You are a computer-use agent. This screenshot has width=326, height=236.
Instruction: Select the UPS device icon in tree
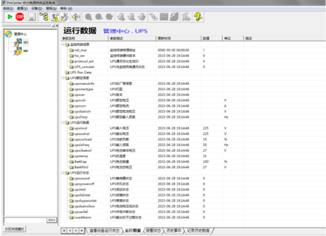pyautogui.click(x=19, y=42)
